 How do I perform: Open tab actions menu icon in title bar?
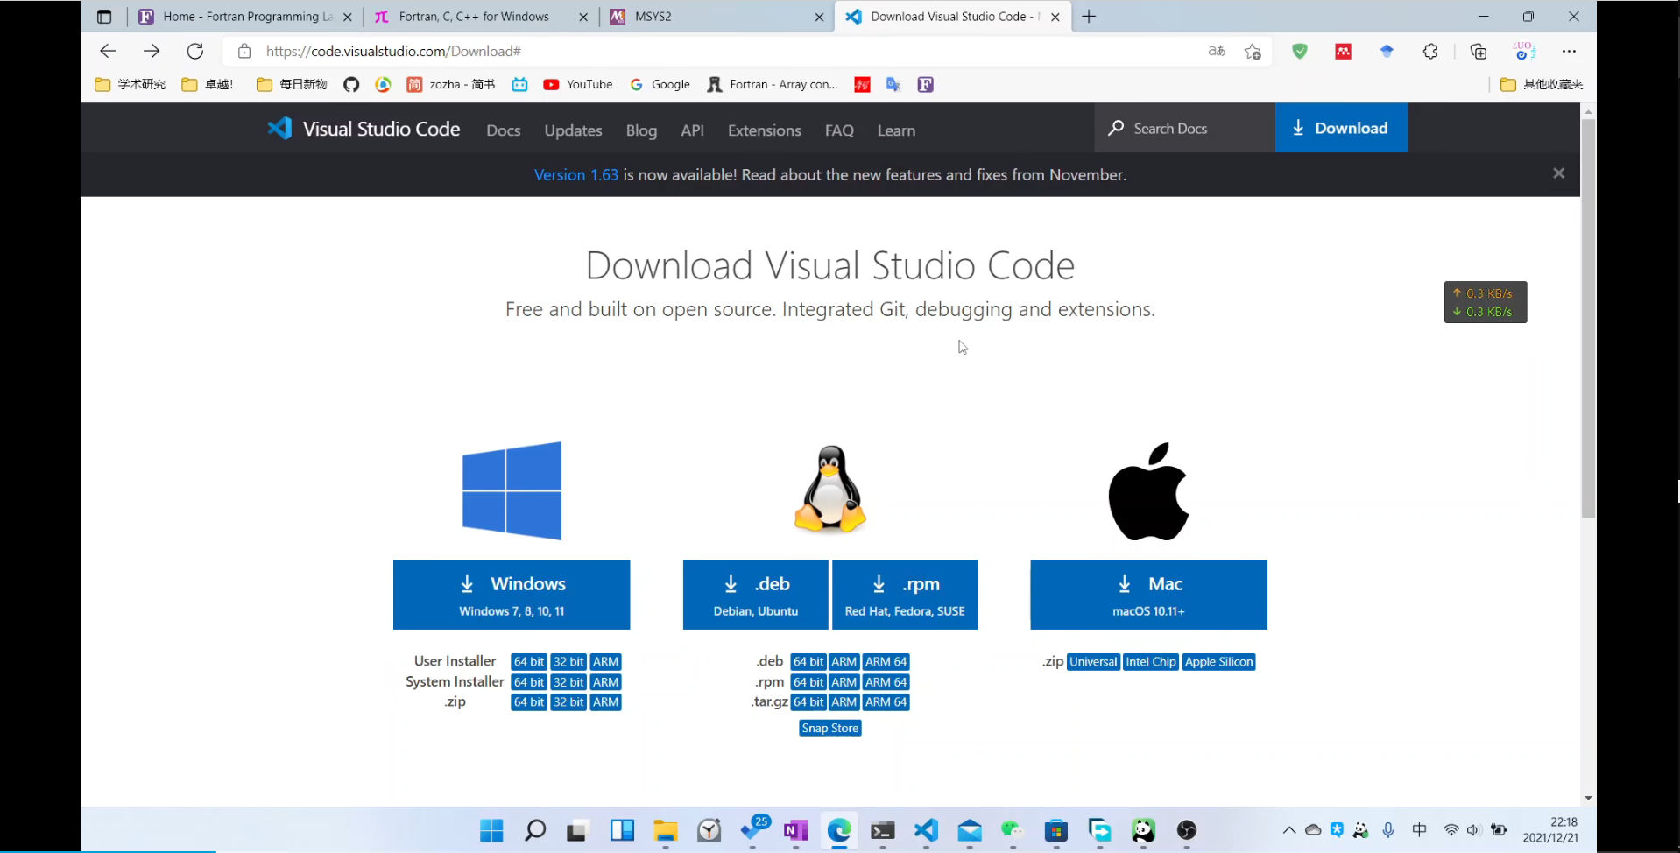coord(104,17)
